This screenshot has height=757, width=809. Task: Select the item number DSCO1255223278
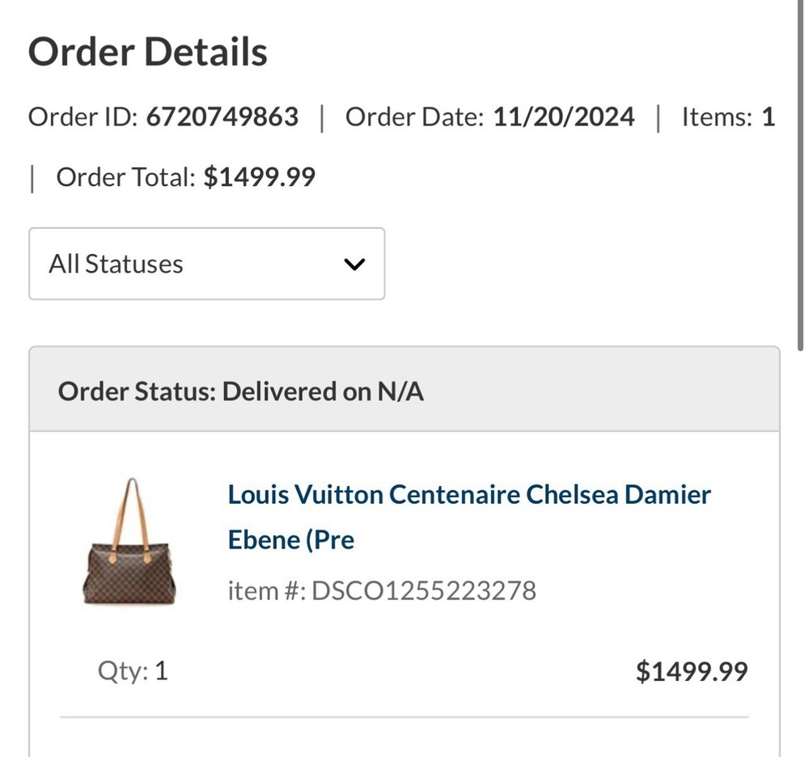pos(424,590)
